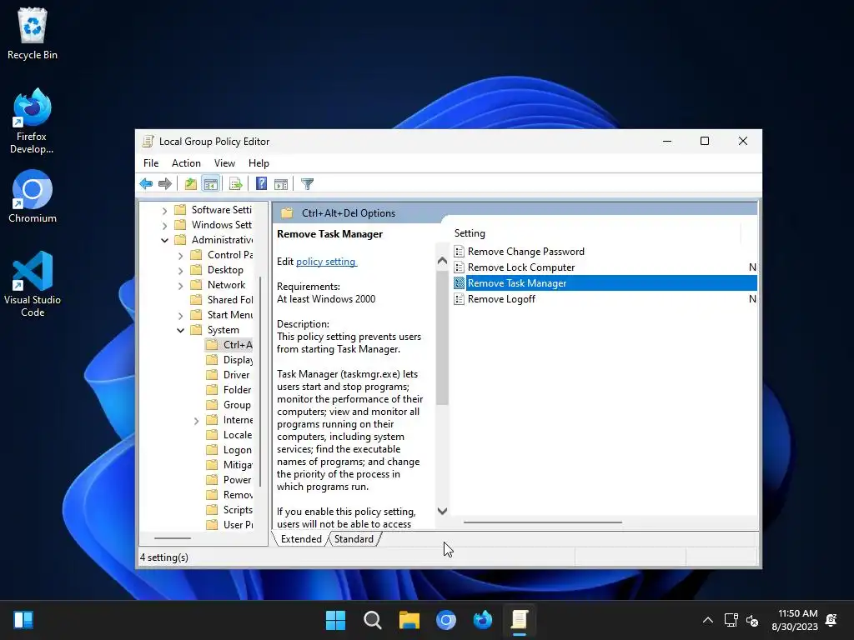The height and width of the screenshot is (640, 854).
Task: Select the Chromium desktop shortcut
Action: pos(33,197)
